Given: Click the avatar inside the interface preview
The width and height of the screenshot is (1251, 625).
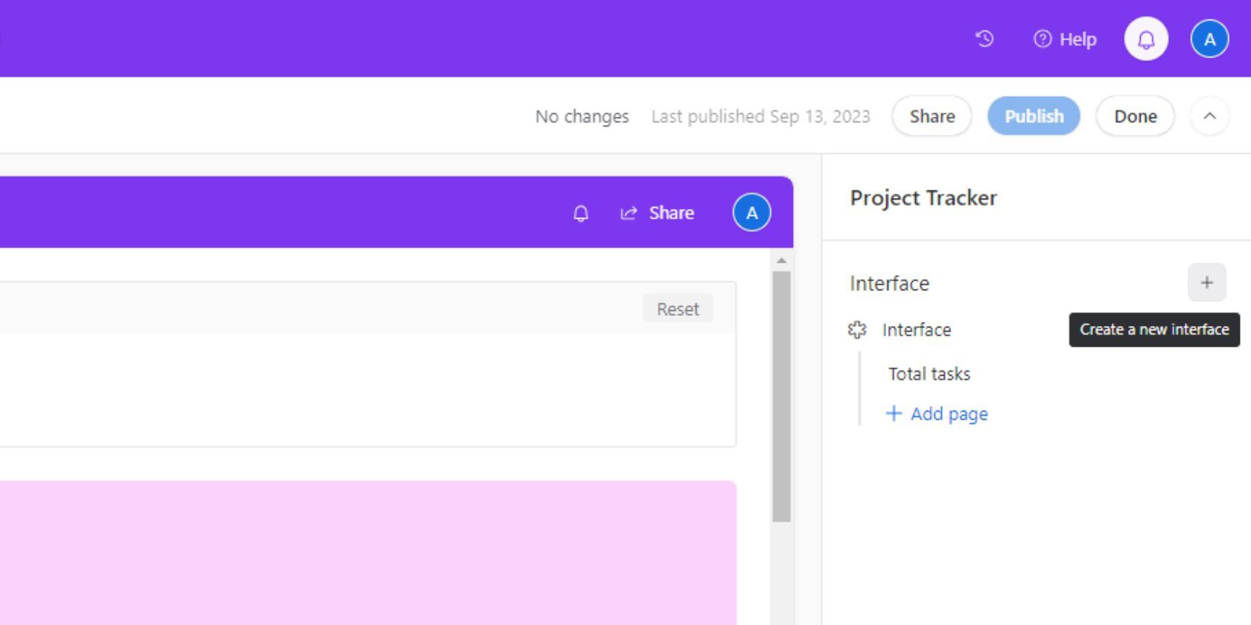Looking at the screenshot, I should pyautogui.click(x=751, y=213).
